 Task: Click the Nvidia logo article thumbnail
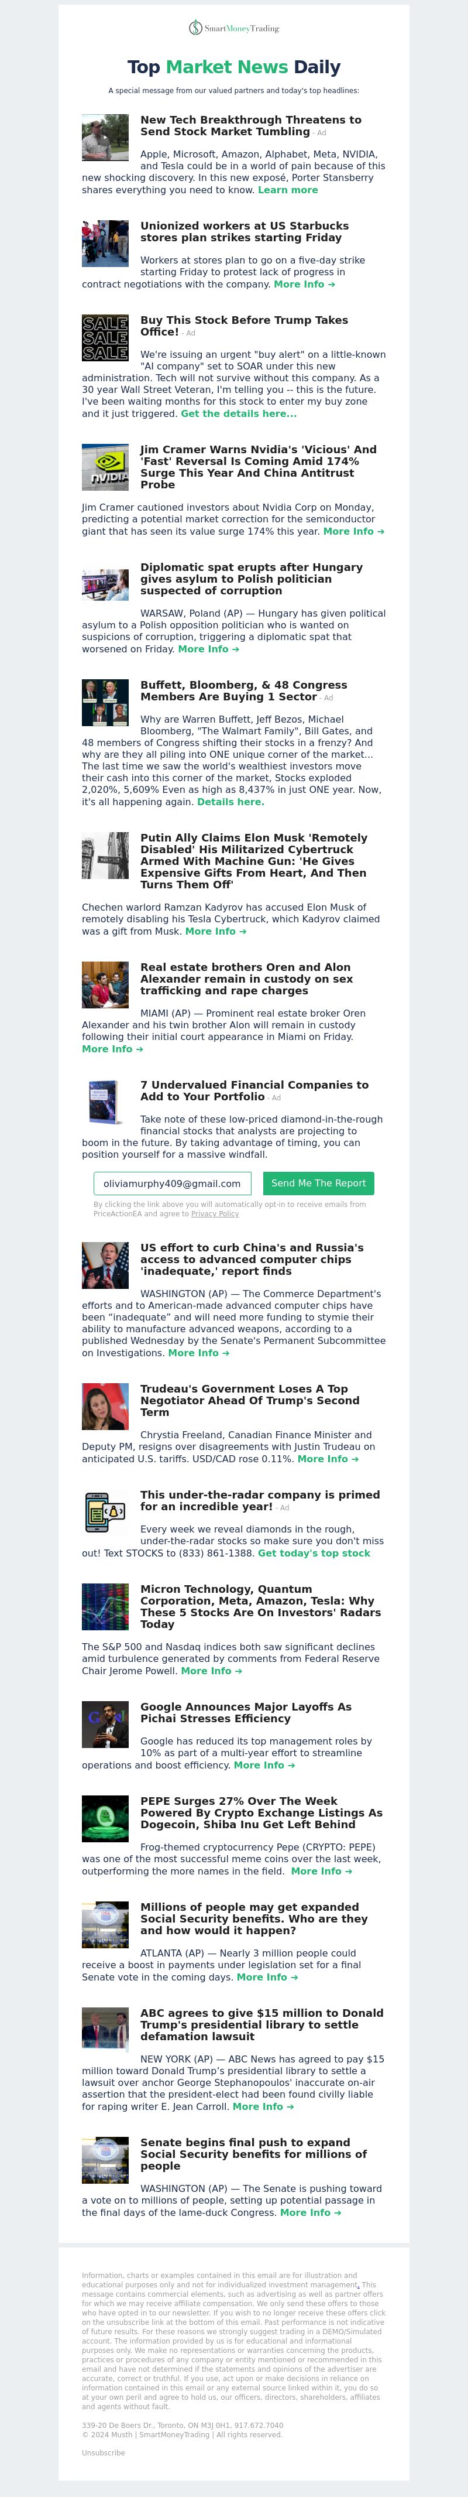coord(105,467)
